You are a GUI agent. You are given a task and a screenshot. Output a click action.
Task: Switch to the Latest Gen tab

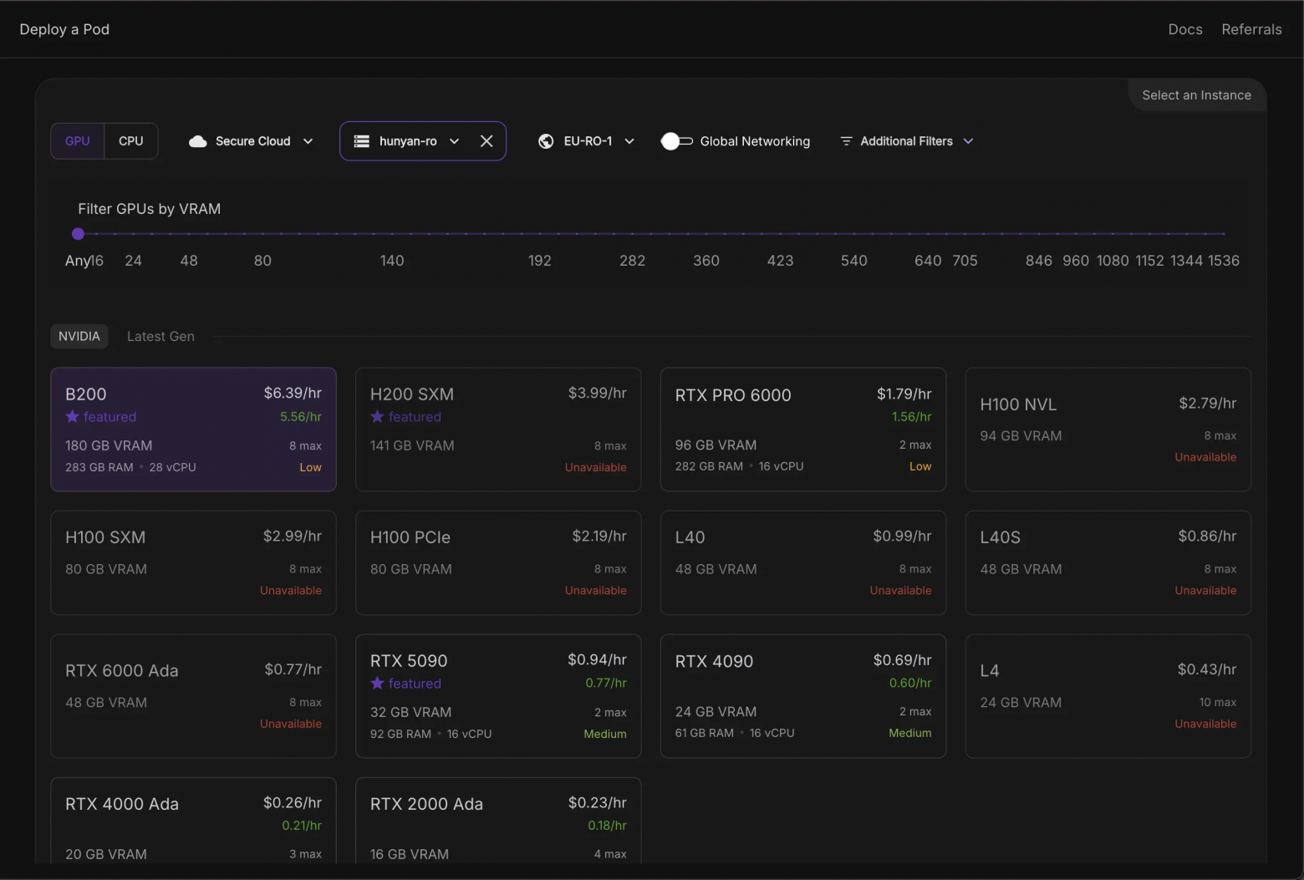click(x=160, y=336)
